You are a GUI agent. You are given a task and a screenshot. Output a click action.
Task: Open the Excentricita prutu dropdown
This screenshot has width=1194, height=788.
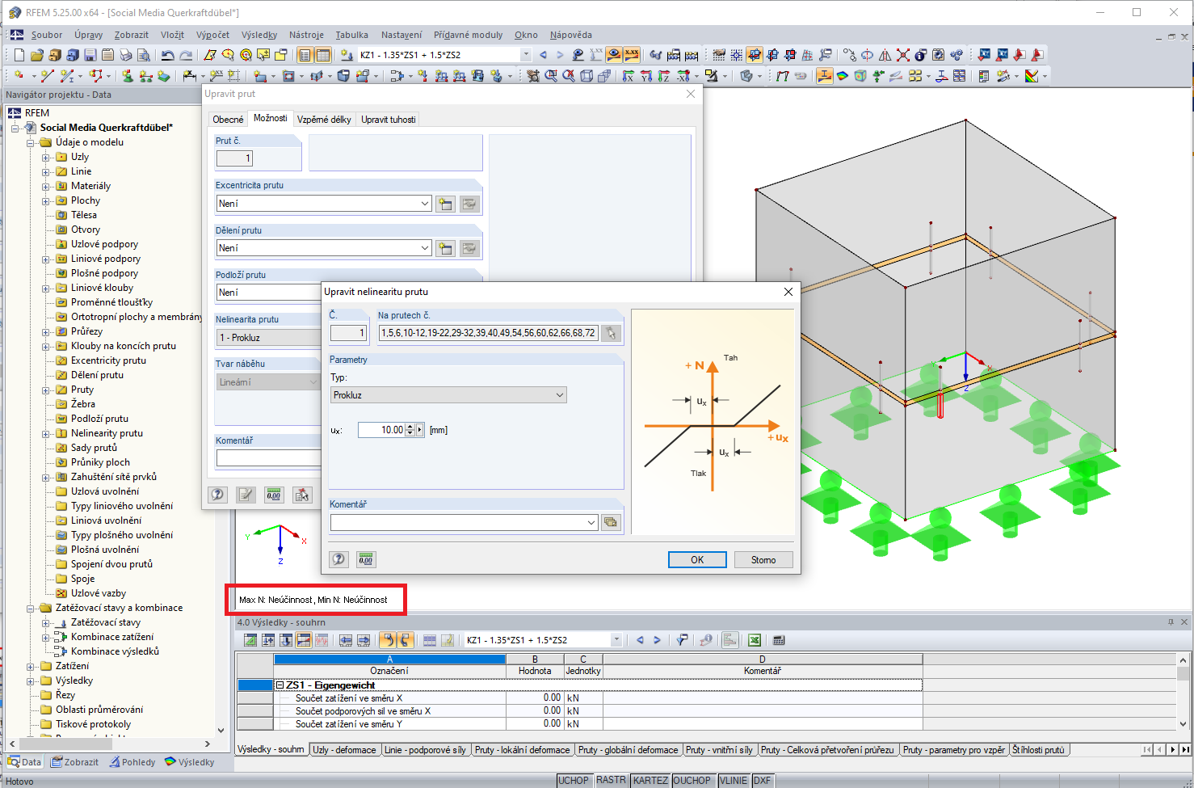[324, 204]
